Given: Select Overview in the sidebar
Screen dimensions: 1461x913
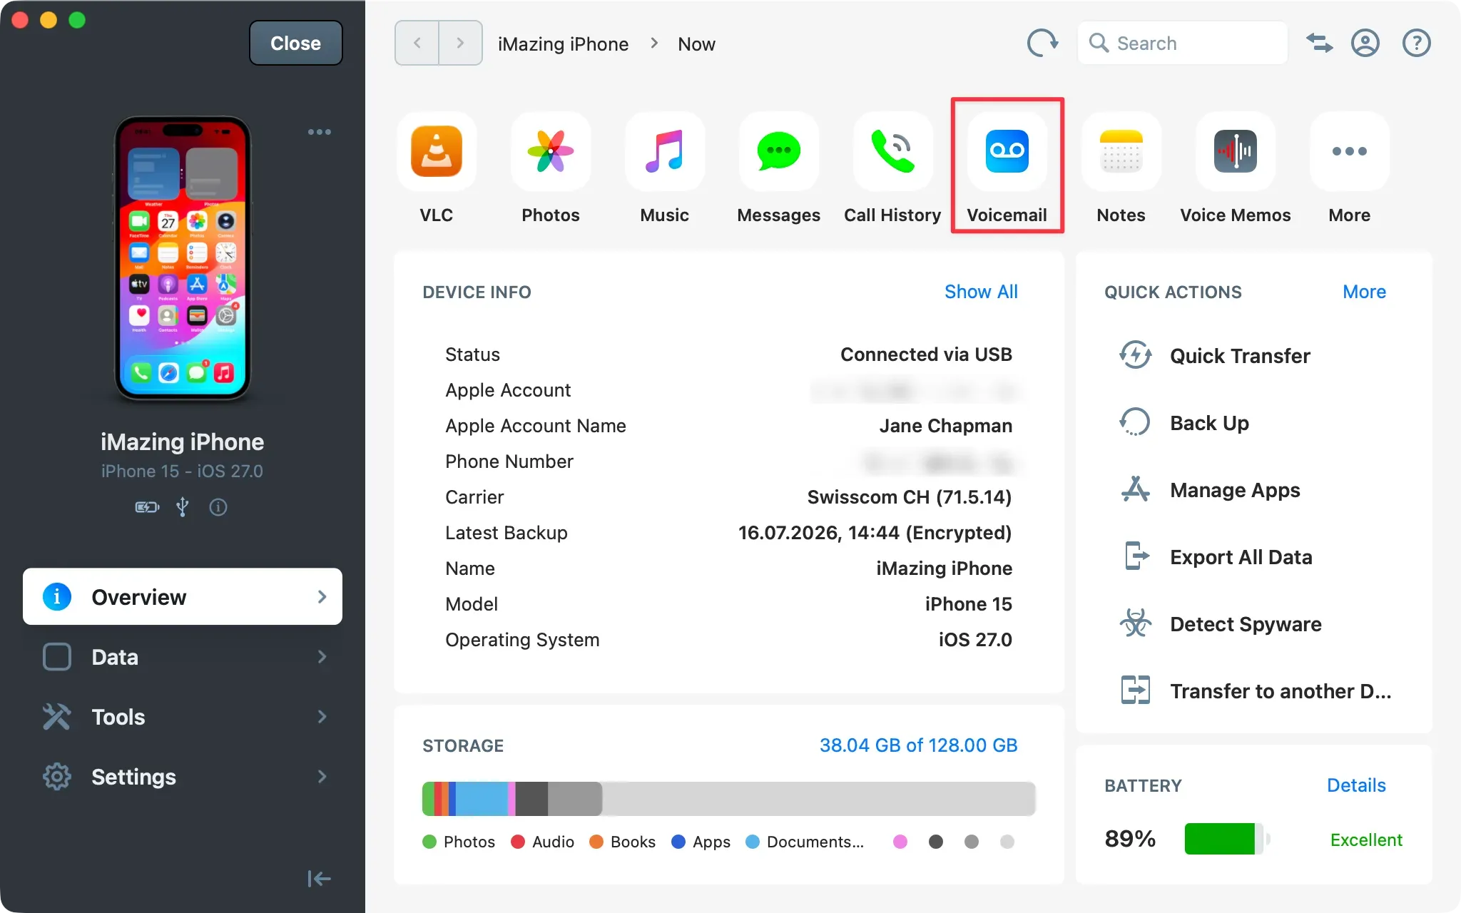Looking at the screenshot, I should pos(183,596).
